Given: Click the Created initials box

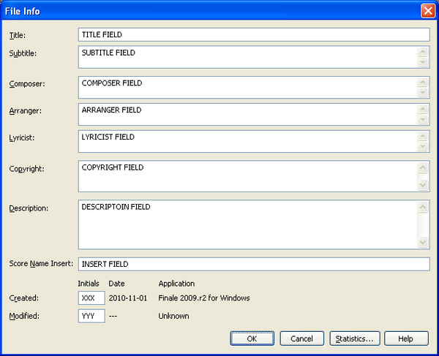Looking at the screenshot, I should click(x=91, y=298).
